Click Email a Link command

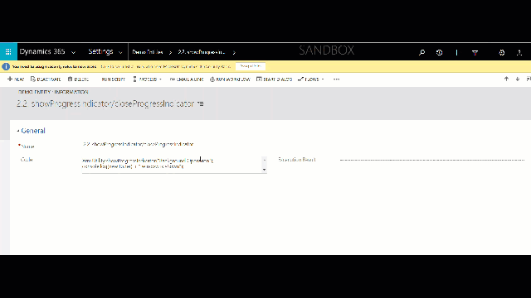(187, 79)
